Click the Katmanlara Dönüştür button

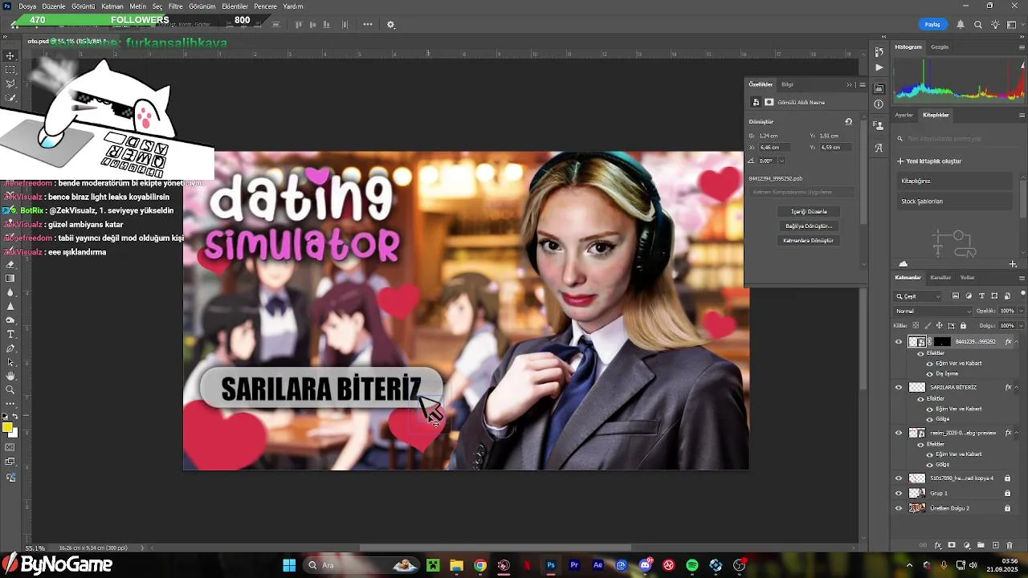[809, 241]
